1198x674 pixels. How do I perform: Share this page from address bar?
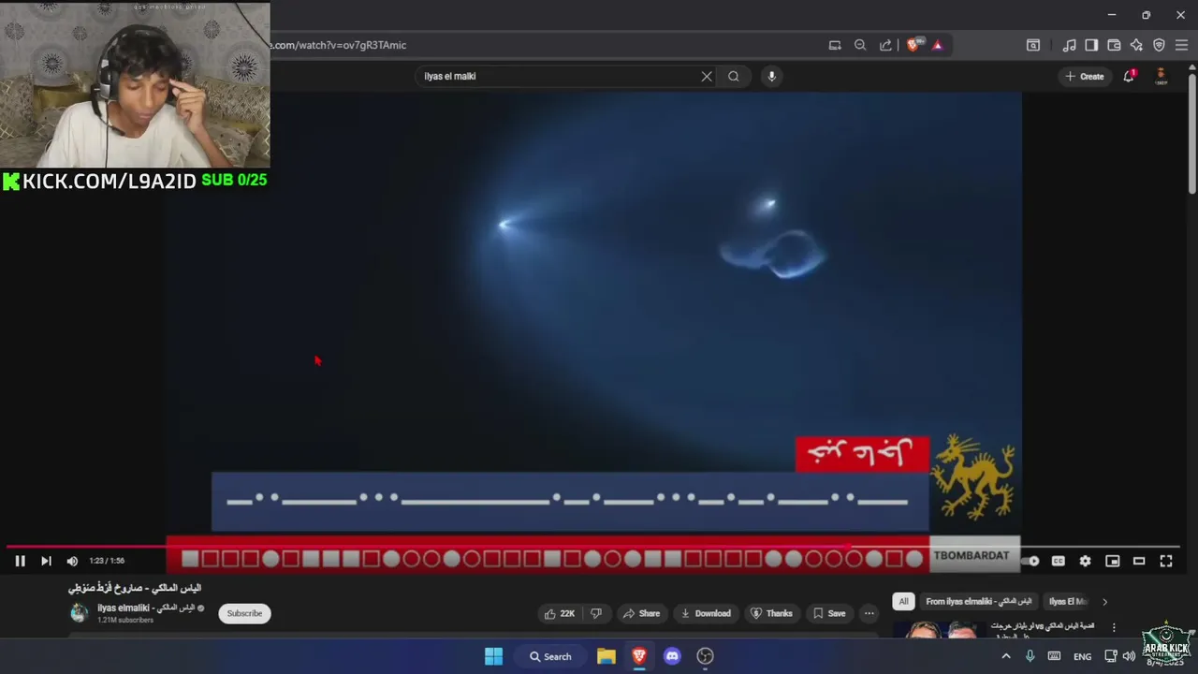pos(885,45)
